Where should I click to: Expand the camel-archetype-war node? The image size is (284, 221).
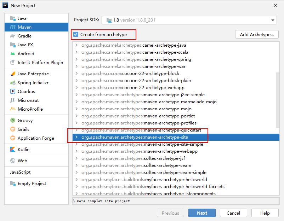click(x=76, y=66)
